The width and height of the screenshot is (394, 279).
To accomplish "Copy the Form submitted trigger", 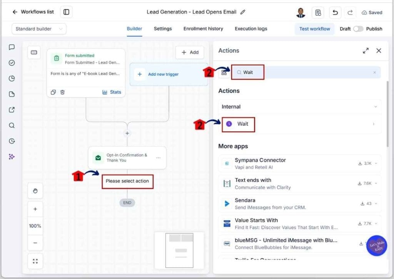I will (53, 92).
